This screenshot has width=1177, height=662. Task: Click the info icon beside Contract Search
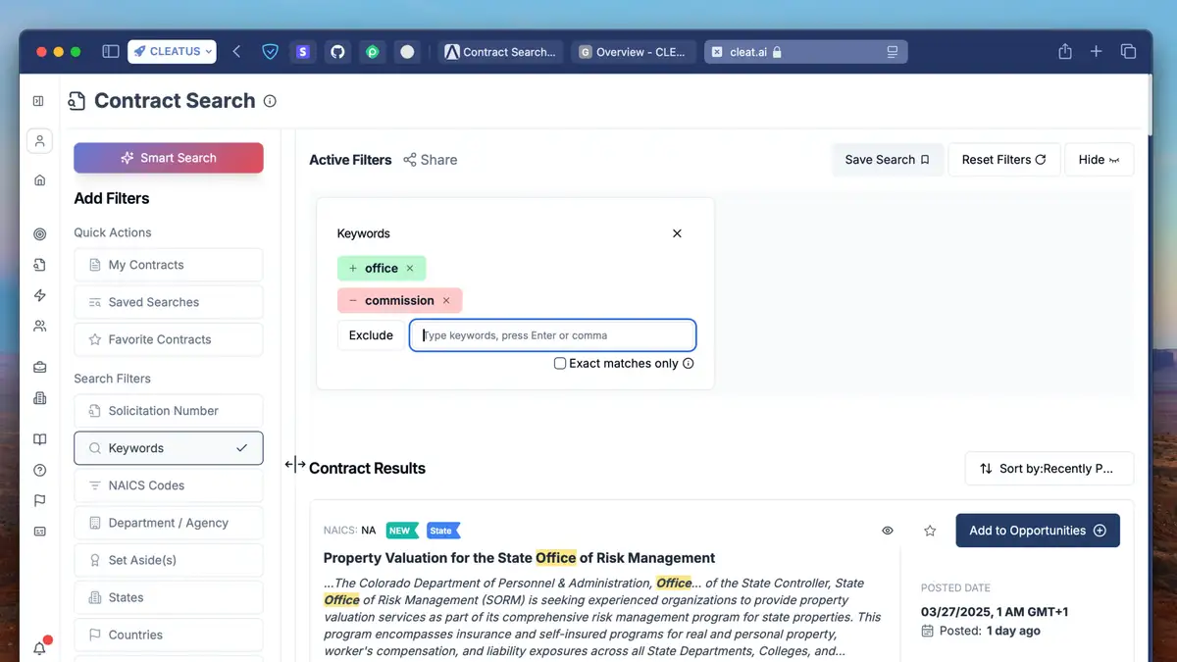270,101
